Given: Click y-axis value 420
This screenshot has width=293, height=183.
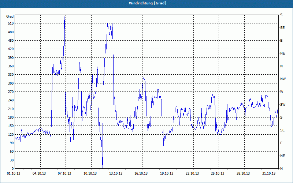Looking at the screenshot, I should point(11,49).
